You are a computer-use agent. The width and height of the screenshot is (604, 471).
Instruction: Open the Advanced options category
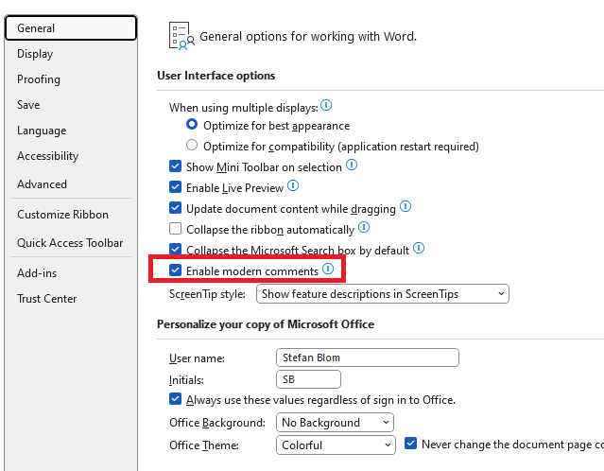point(42,184)
